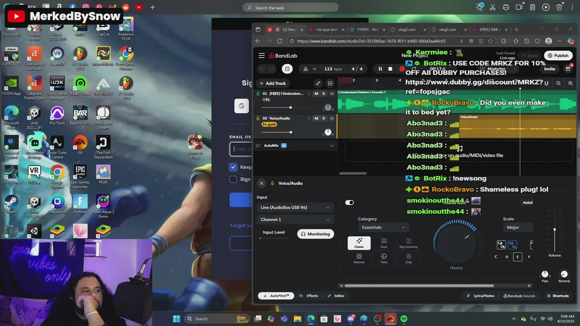Screen dimensions: 580x326
Task: Add Fx to track 01
Action: 266,100
